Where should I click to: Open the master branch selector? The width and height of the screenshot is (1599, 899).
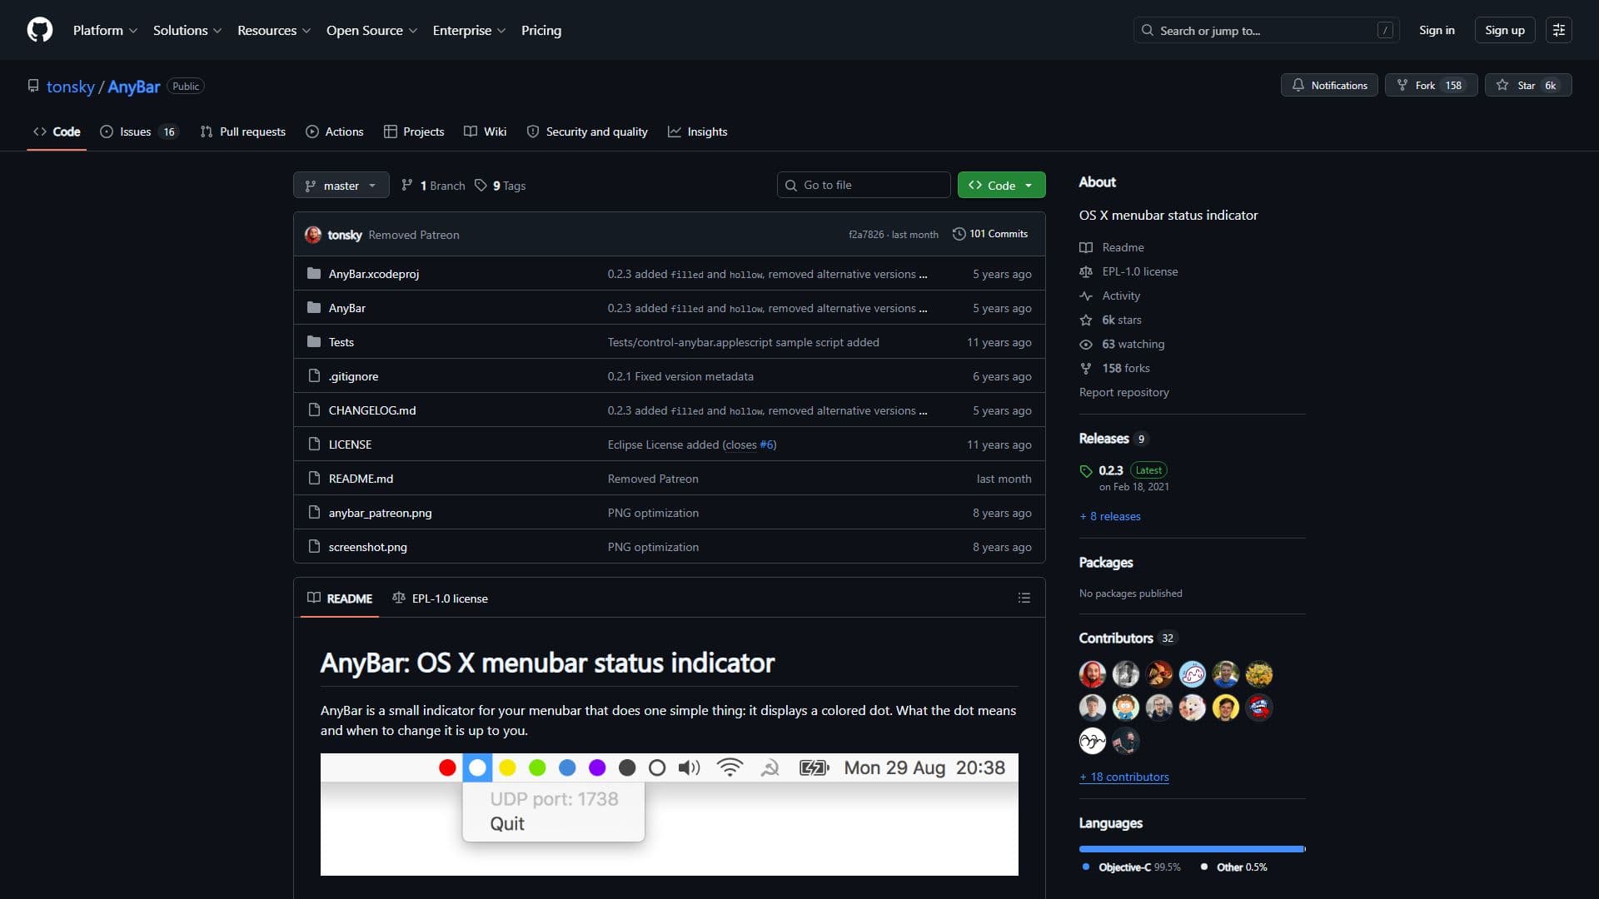tap(341, 185)
